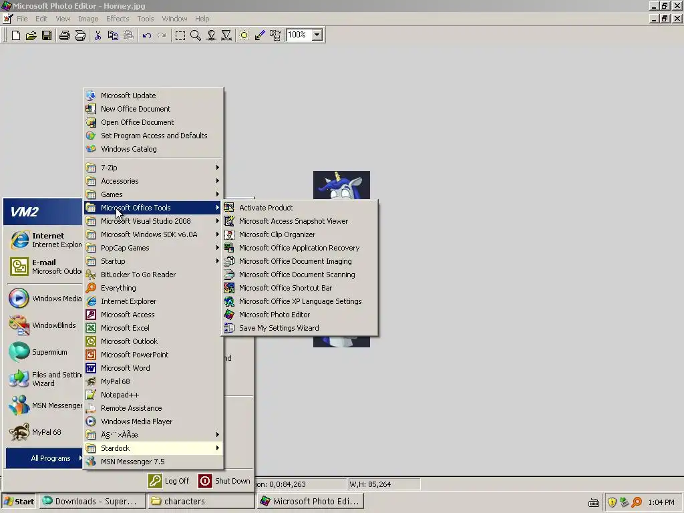Screen dimensions: 684x513
Task: Expand the Stardock folder
Action: pos(153,448)
